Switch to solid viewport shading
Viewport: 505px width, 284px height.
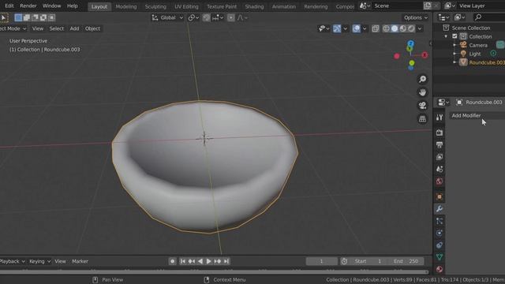(395, 28)
